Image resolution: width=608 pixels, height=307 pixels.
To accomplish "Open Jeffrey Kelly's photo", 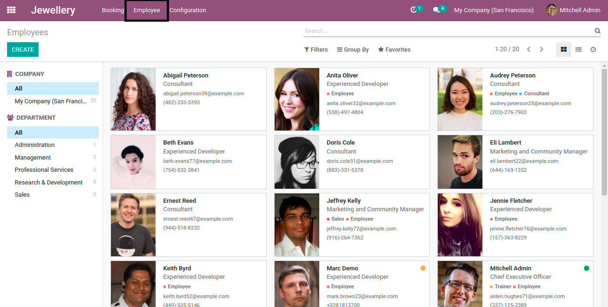I will pyautogui.click(x=297, y=225).
